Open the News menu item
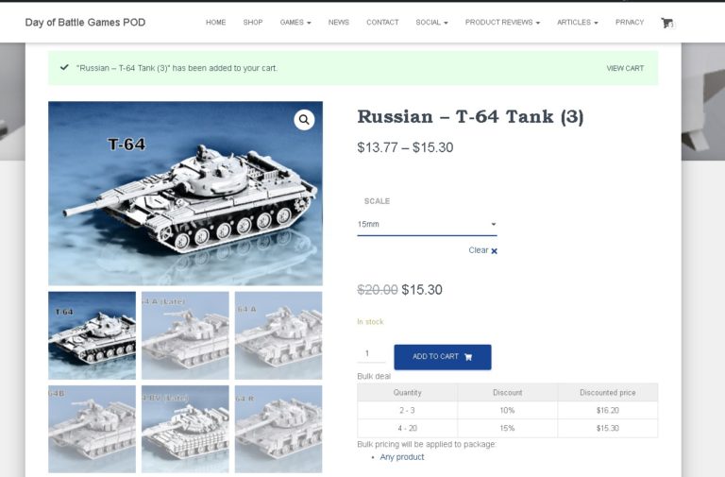The image size is (725, 477). click(339, 23)
